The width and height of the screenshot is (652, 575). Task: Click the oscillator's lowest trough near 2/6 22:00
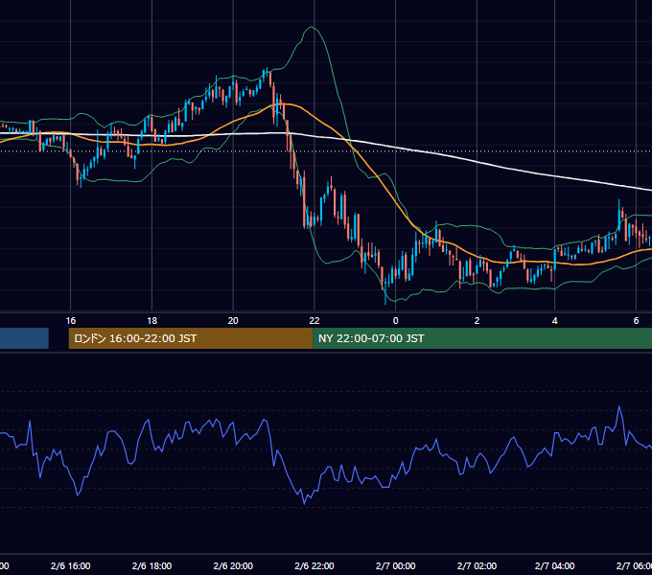click(304, 503)
